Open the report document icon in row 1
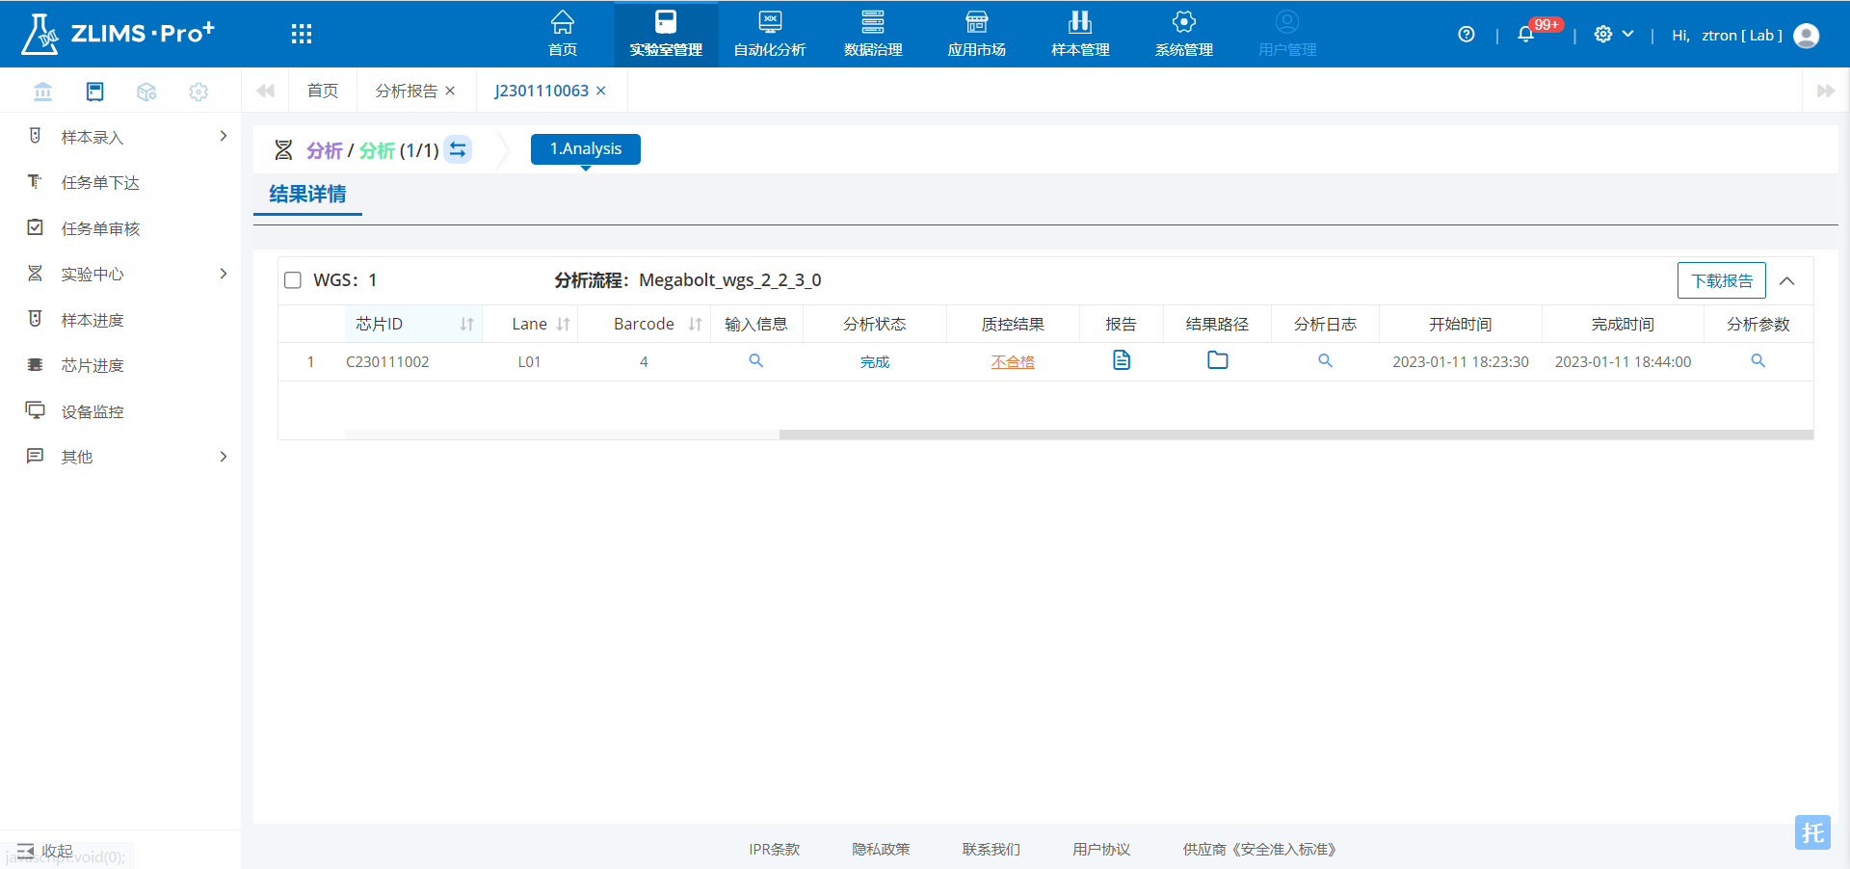The width and height of the screenshot is (1850, 869). click(1121, 360)
